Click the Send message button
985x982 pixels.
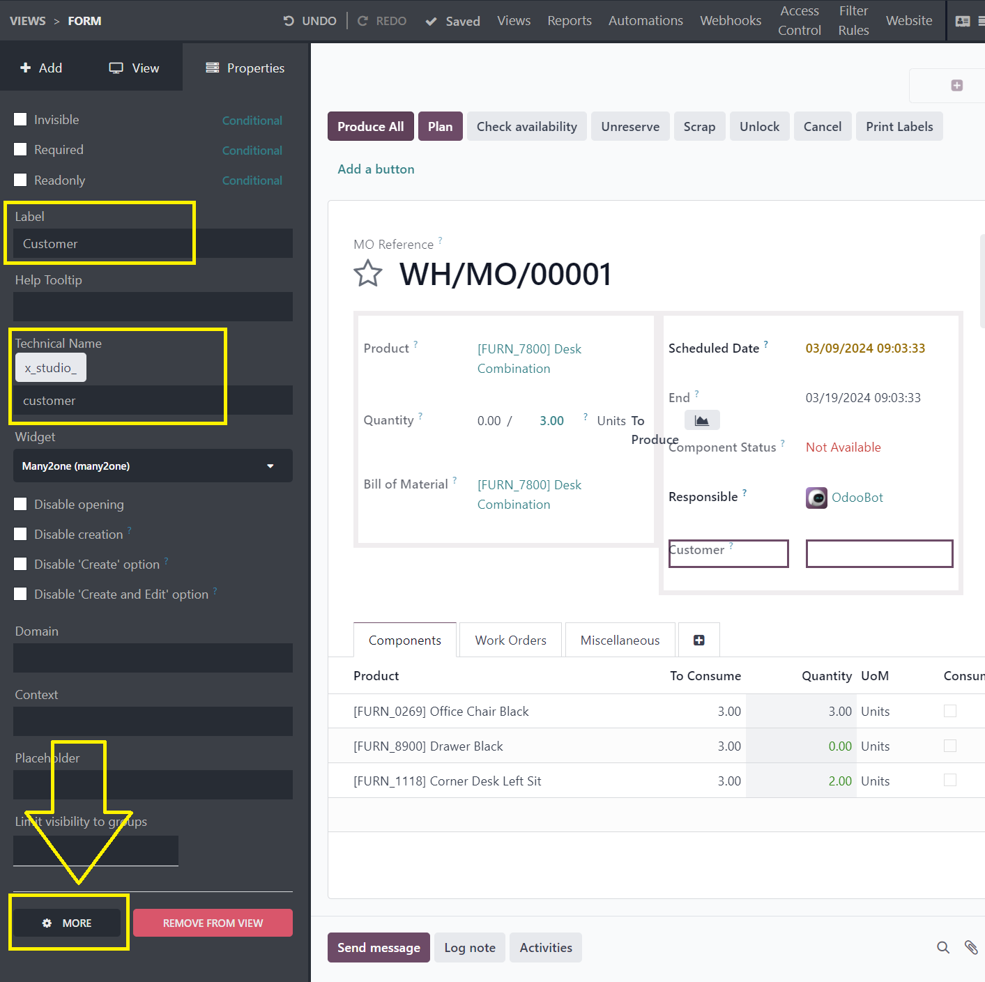click(x=379, y=947)
